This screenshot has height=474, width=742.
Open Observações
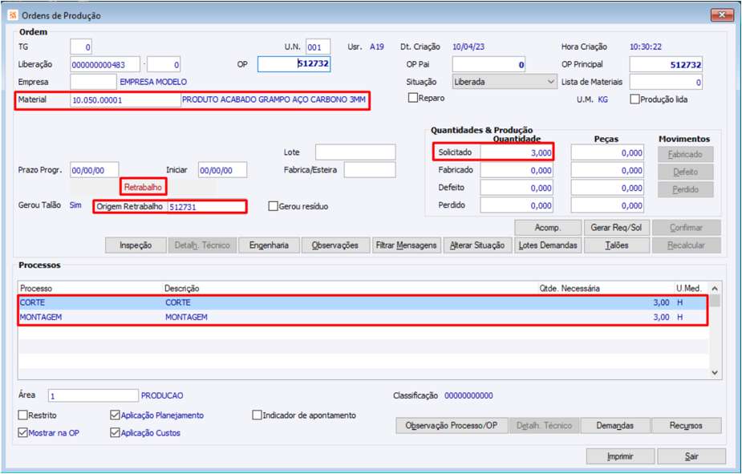pyautogui.click(x=335, y=245)
